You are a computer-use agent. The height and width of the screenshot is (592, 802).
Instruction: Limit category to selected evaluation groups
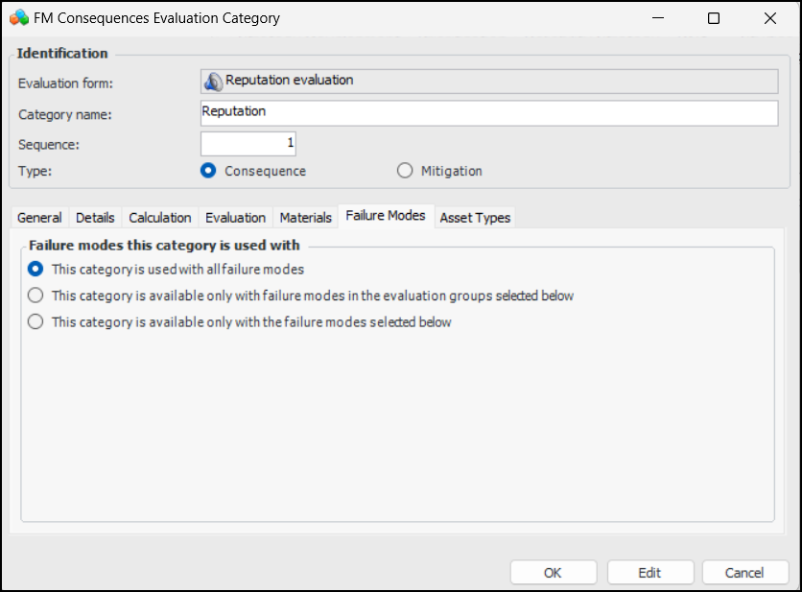click(x=36, y=296)
